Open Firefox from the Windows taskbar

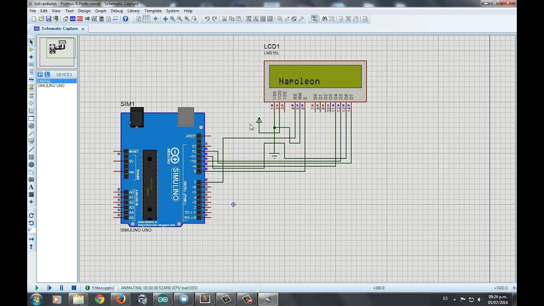tap(120, 299)
